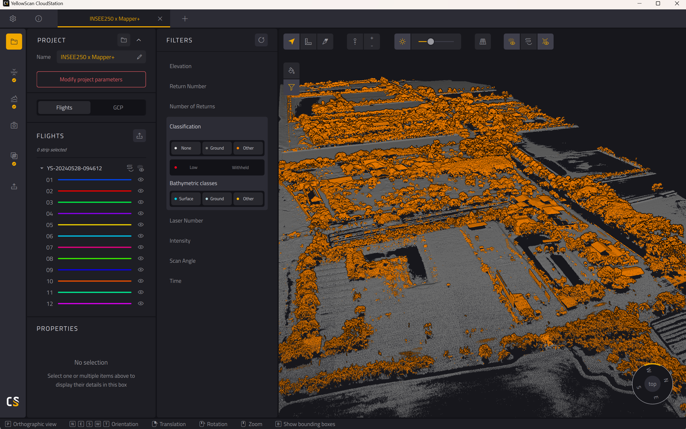Image resolution: width=686 pixels, height=429 pixels.
Task: Toggle the perspective grid view icon
Action: click(x=483, y=42)
